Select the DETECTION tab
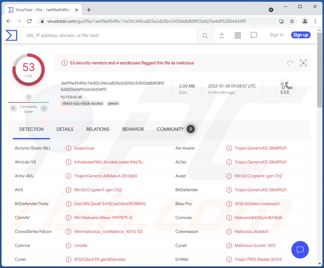Screen dimensions: 324x268 pos(32,129)
